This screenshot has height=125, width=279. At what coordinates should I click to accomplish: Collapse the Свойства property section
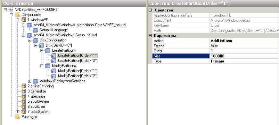click(x=150, y=10)
